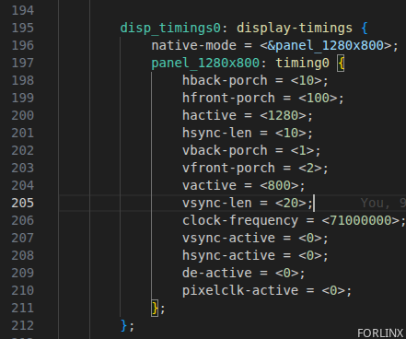Click the blue closing brace on line 212

123,325
